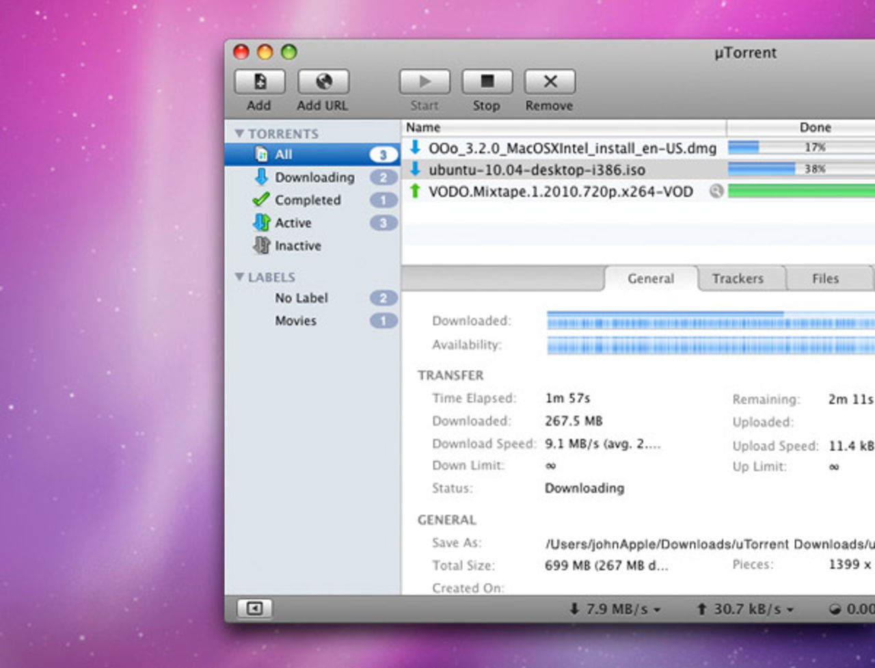Click the Remove toolbar icon
Viewport: 875px width, 668px height.
[549, 81]
